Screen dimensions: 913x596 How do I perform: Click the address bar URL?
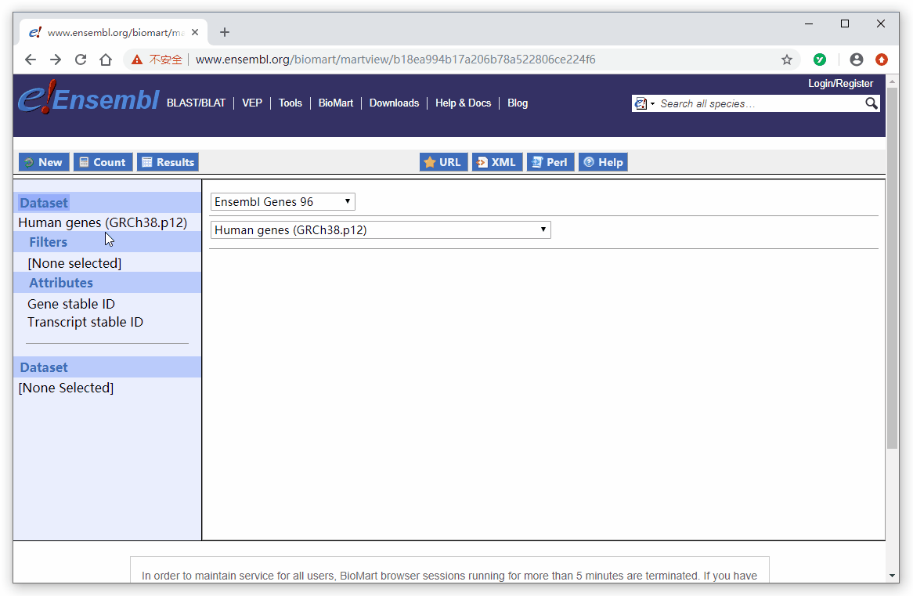(395, 60)
